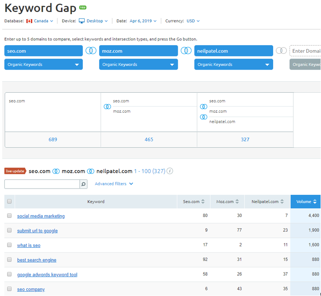The height and width of the screenshot is (296, 321).
Task: Click intersection icon before neilpatel.com in results heading
Action: point(91,171)
